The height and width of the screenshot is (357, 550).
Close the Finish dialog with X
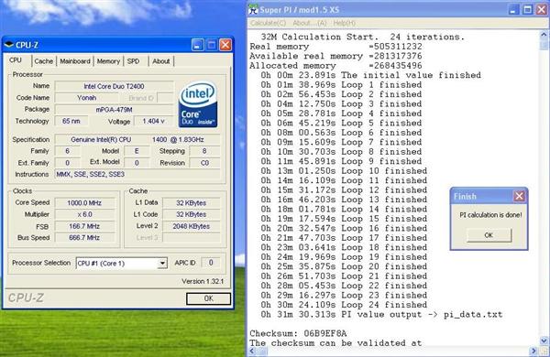click(519, 196)
